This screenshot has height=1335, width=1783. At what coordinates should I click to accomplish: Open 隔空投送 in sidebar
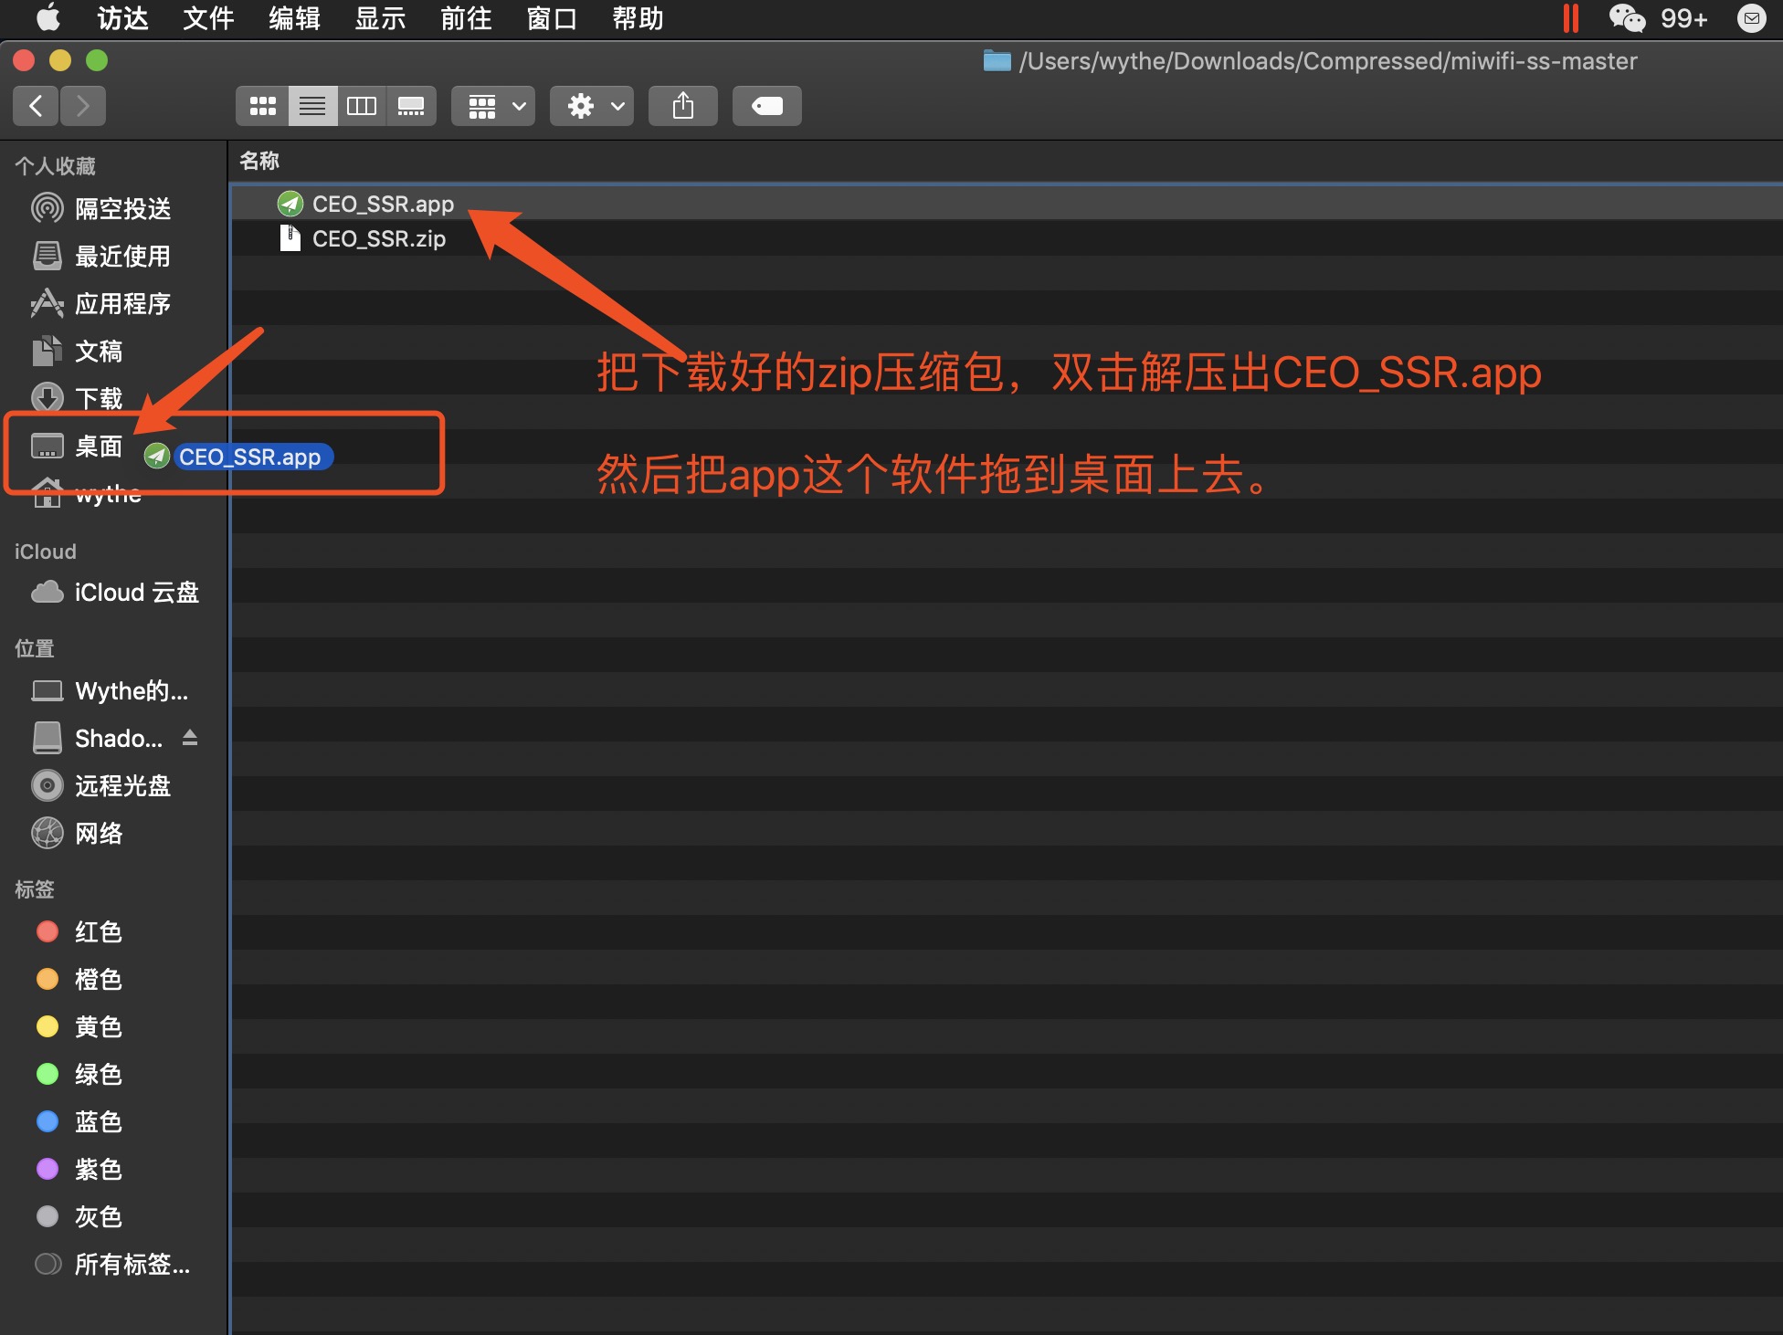(113, 209)
